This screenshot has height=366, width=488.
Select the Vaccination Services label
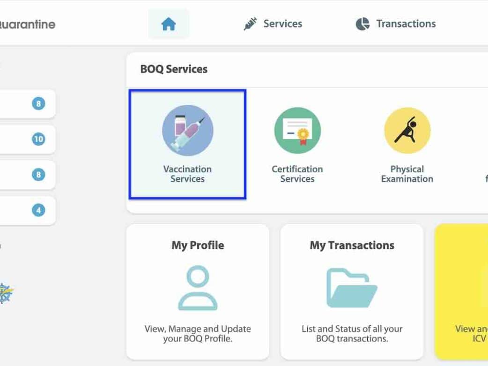pyautogui.click(x=187, y=174)
